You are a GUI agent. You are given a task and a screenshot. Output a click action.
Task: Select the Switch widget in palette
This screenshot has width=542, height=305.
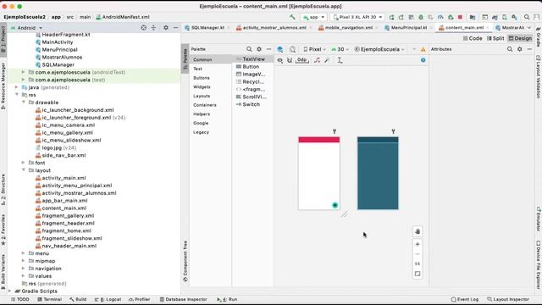(x=251, y=104)
